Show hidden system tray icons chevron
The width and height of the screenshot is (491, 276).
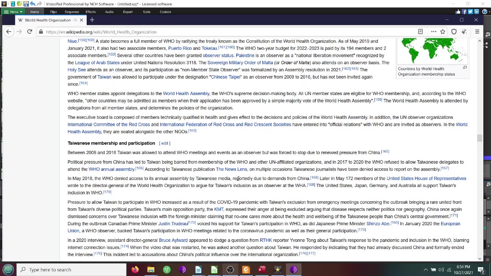click(425, 269)
